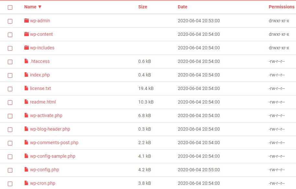Open the wp-admin folder
The image size is (296, 189).
(40, 21)
